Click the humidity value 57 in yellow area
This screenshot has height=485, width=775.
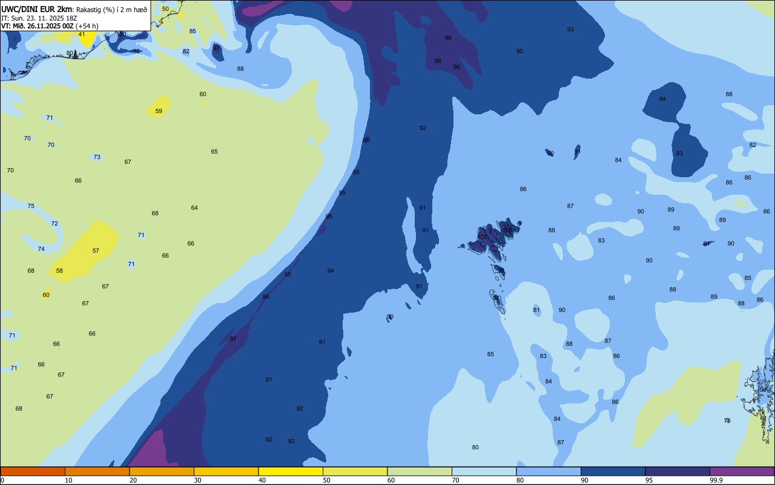[96, 251]
